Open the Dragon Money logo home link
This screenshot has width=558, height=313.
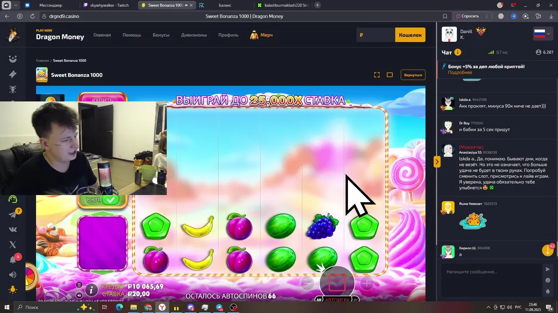60,35
